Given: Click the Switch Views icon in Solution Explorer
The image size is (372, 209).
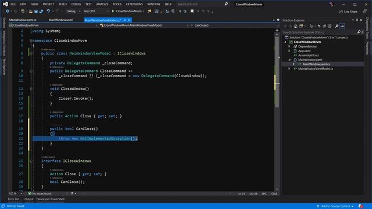Looking at the screenshot, I should point(301,26).
